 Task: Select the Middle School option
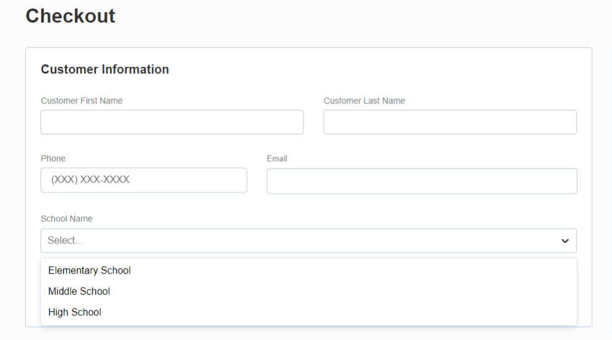pyautogui.click(x=308, y=291)
